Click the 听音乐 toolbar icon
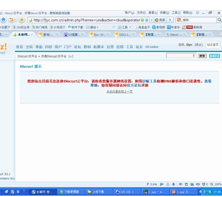The image size is (222, 197). pyautogui.click(x=174, y=27)
